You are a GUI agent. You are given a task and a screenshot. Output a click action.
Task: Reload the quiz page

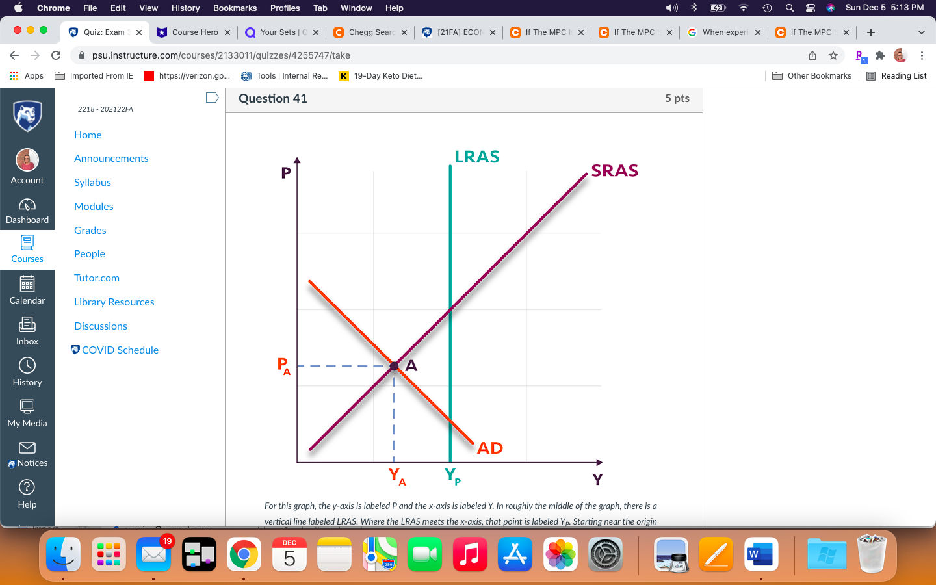[x=56, y=55]
